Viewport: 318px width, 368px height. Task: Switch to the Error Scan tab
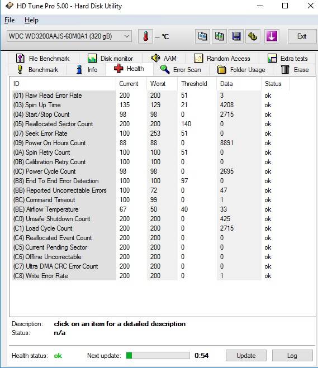click(181, 70)
